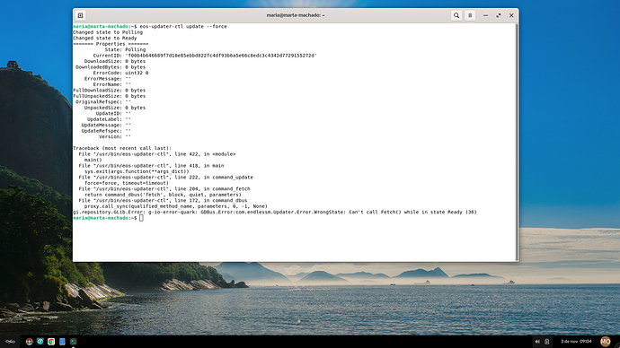Launch Google Chrome from the taskbar
Screen dimensions: 620x348
(51, 342)
